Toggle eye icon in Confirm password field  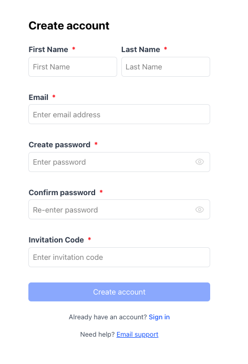199,210
